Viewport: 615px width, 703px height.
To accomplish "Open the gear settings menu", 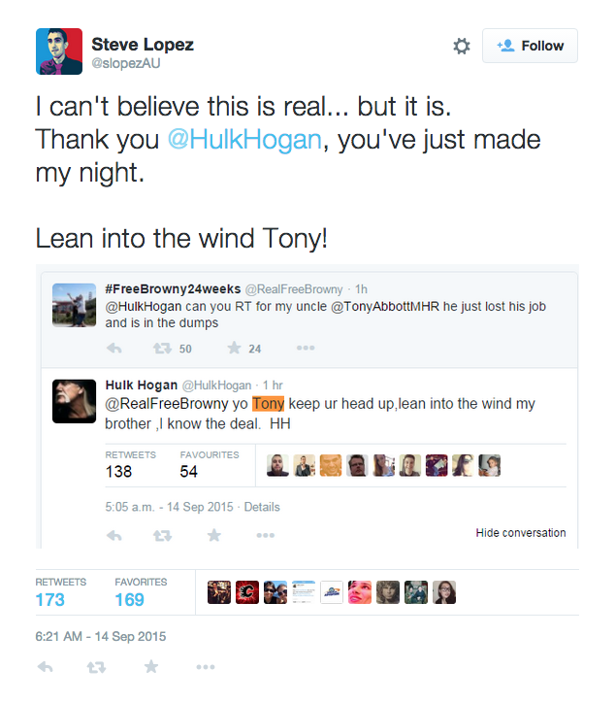I will [462, 46].
